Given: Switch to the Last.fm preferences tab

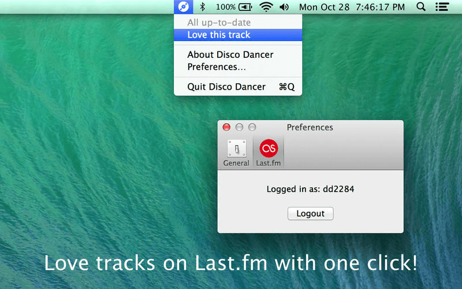Looking at the screenshot, I should pos(269,153).
